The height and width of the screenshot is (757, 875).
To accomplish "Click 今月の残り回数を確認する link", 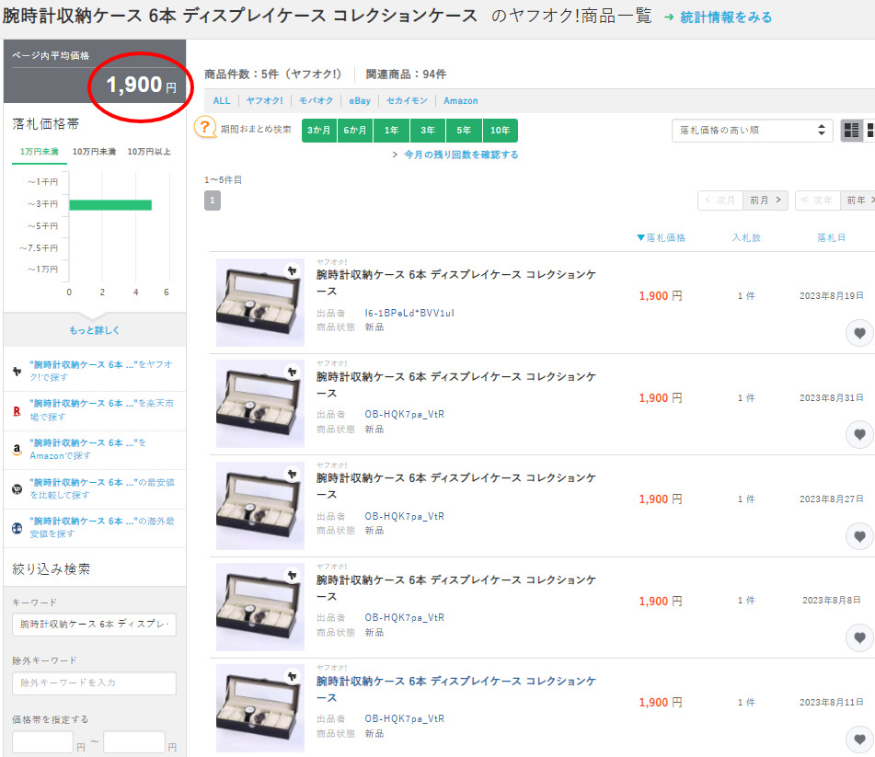I will [460, 155].
